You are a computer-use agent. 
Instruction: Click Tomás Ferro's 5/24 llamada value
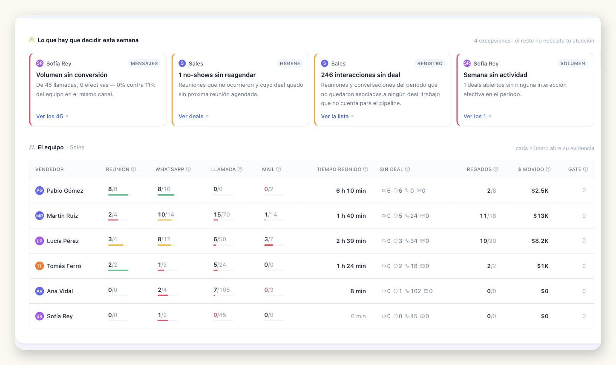click(220, 265)
